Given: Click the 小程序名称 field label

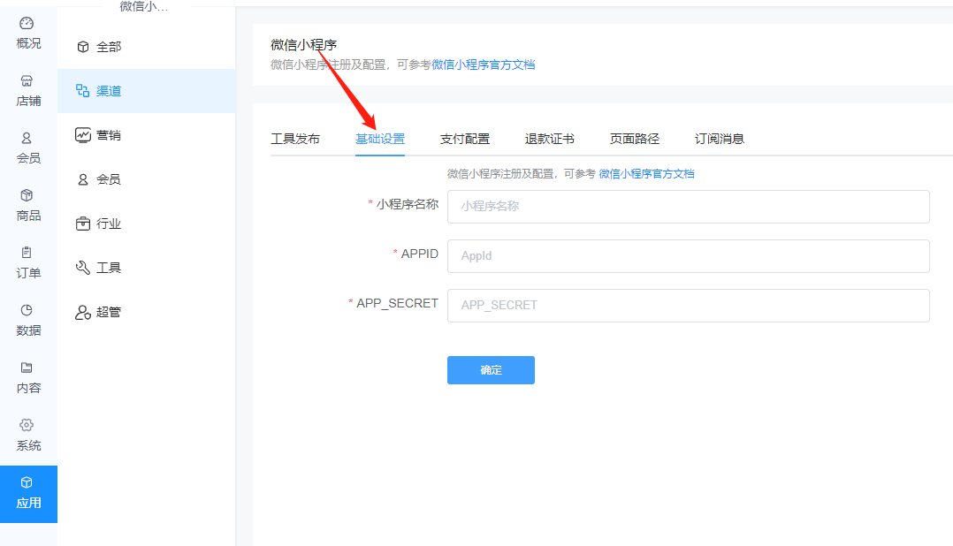Looking at the screenshot, I should 408,205.
